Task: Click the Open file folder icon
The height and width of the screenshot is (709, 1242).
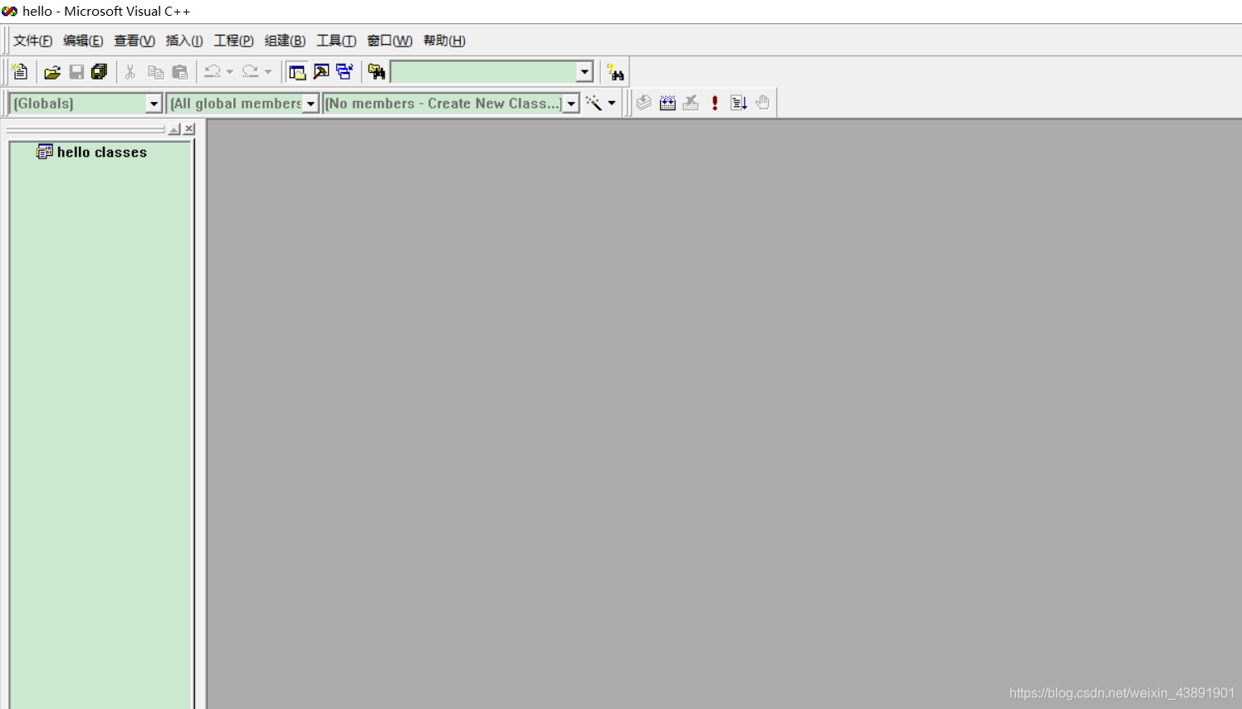Action: (52, 72)
